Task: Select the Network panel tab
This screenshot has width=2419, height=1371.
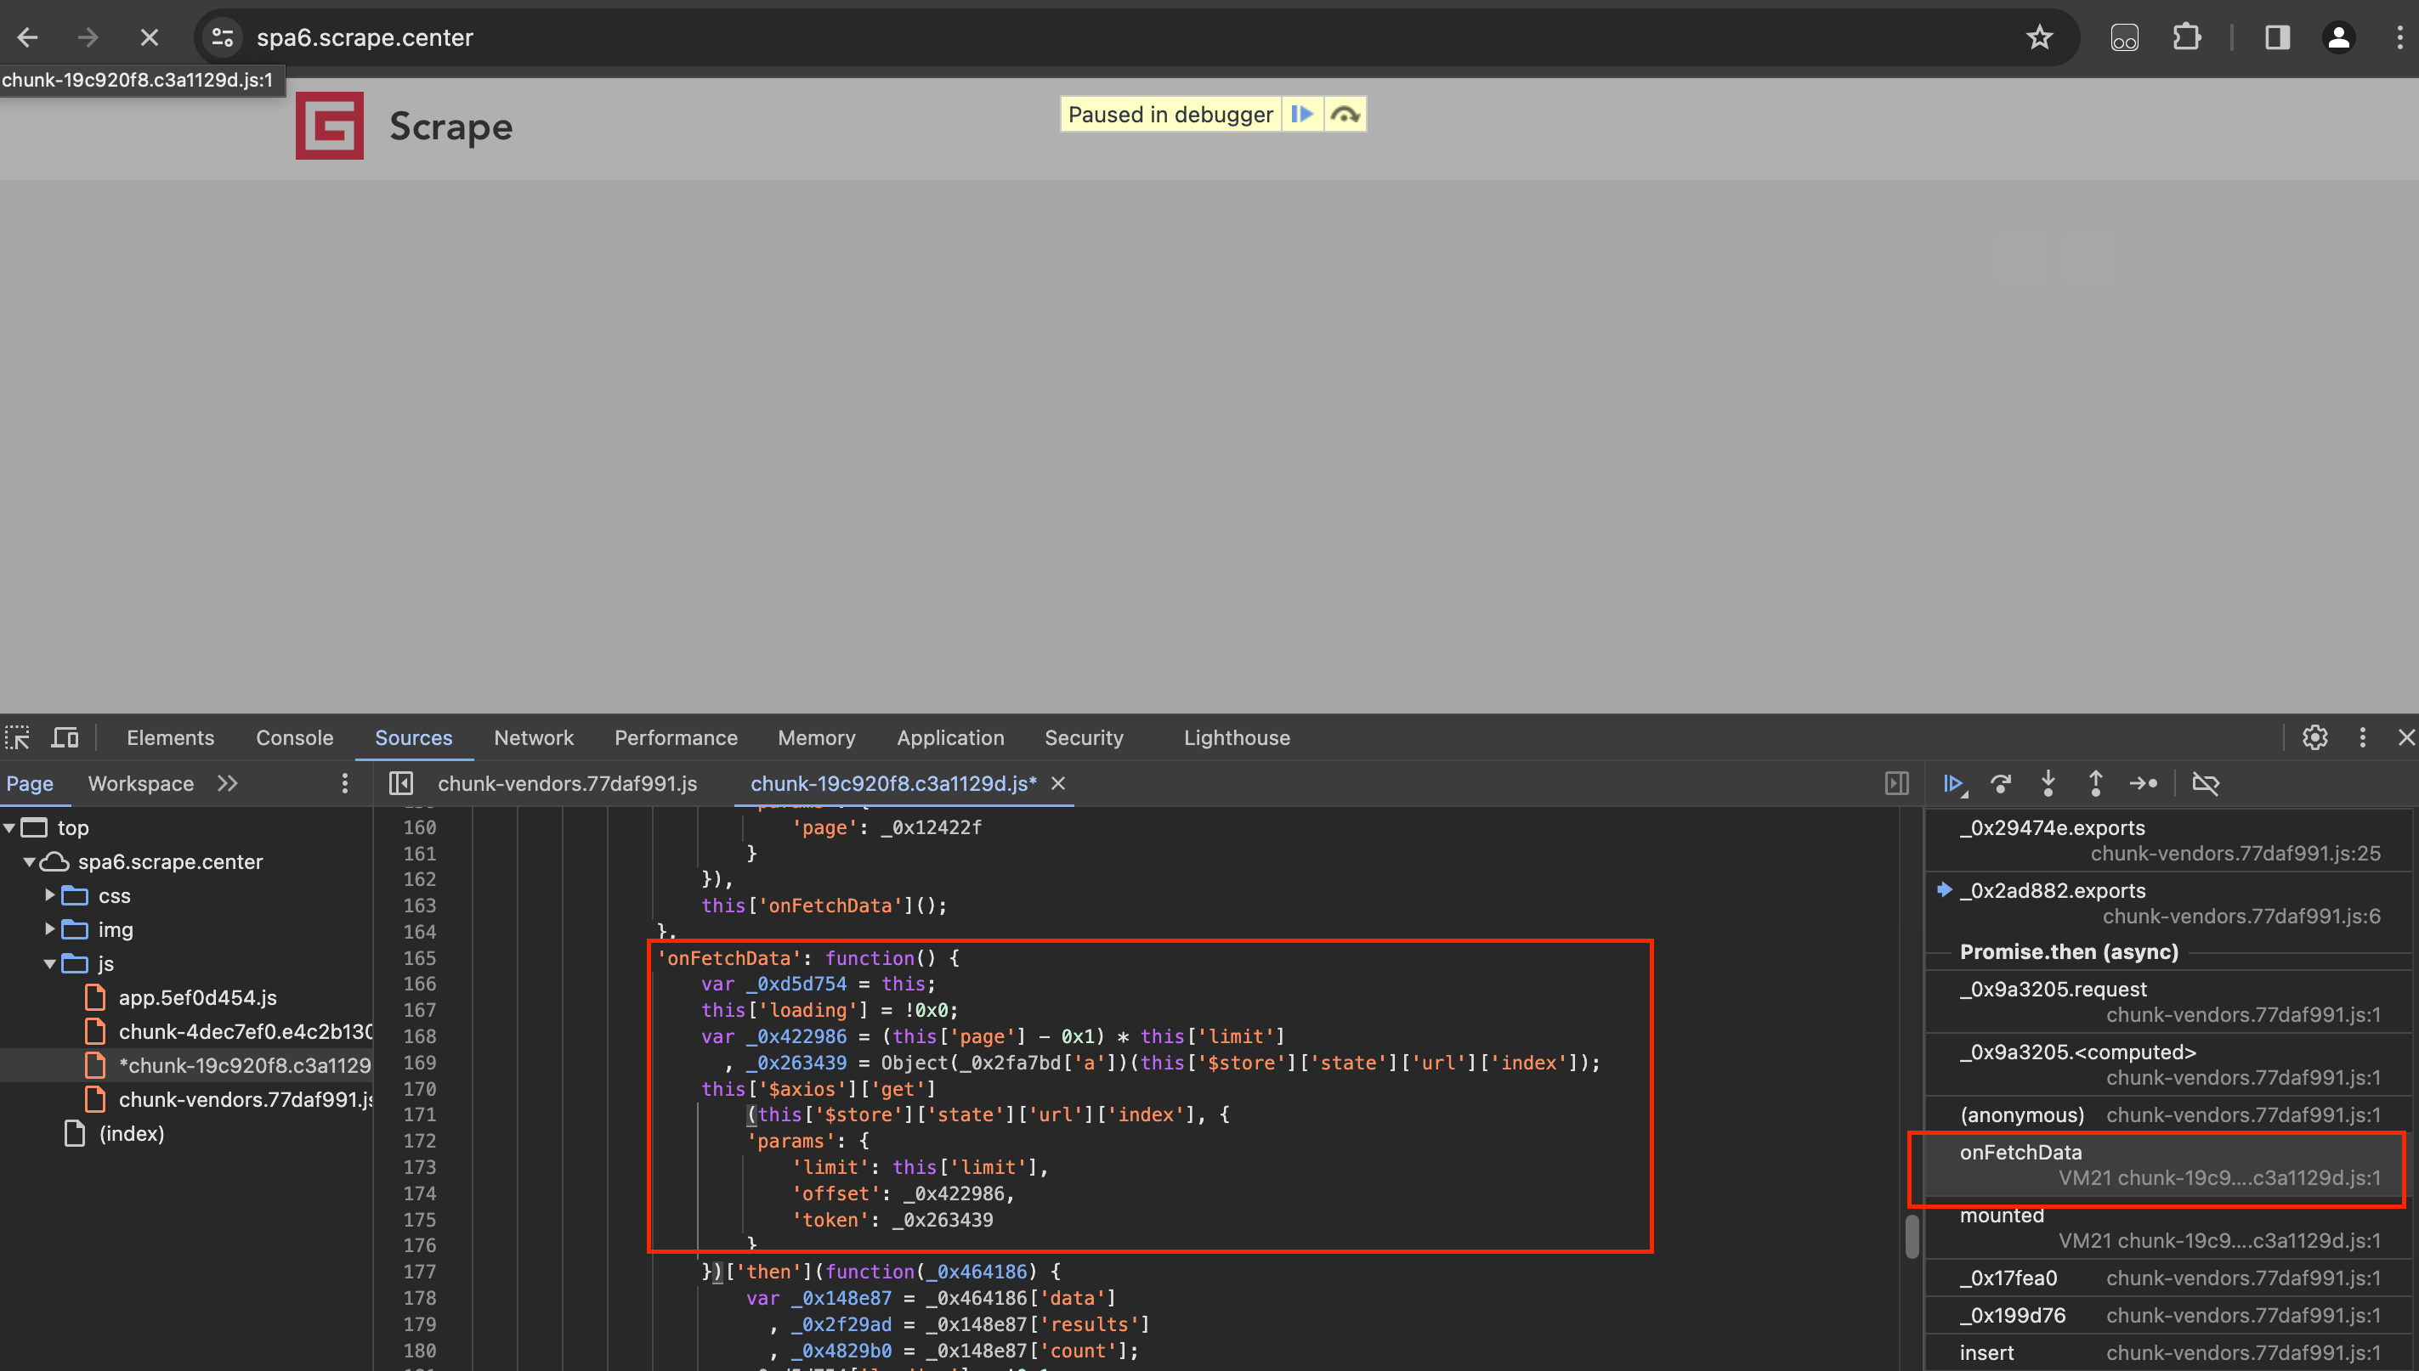Action: coord(533,737)
